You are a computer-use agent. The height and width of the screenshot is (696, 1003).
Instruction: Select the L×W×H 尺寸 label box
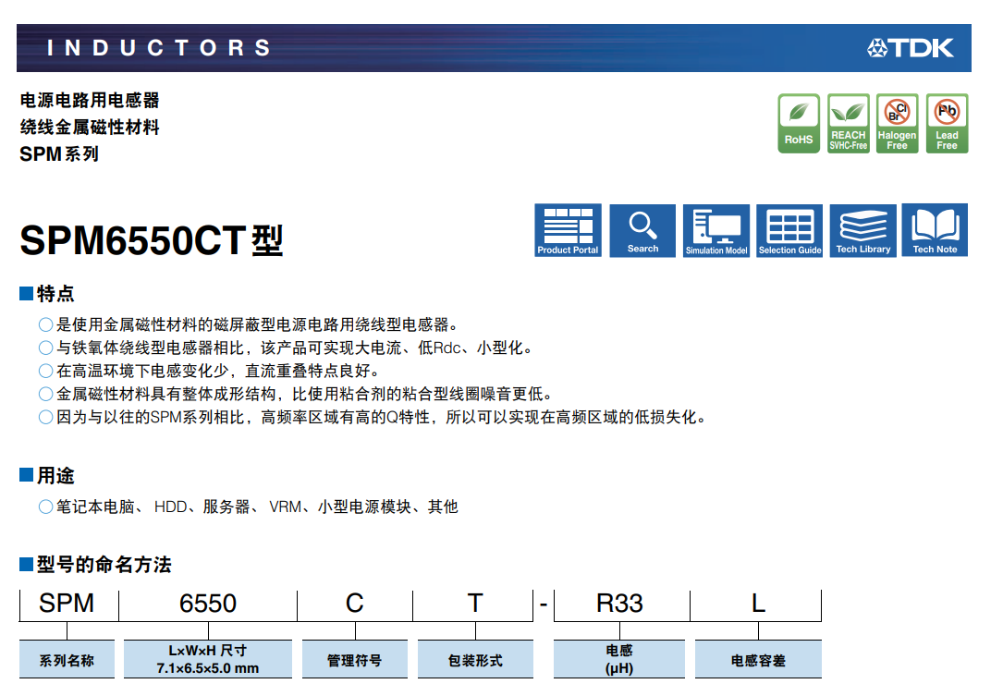click(x=208, y=659)
